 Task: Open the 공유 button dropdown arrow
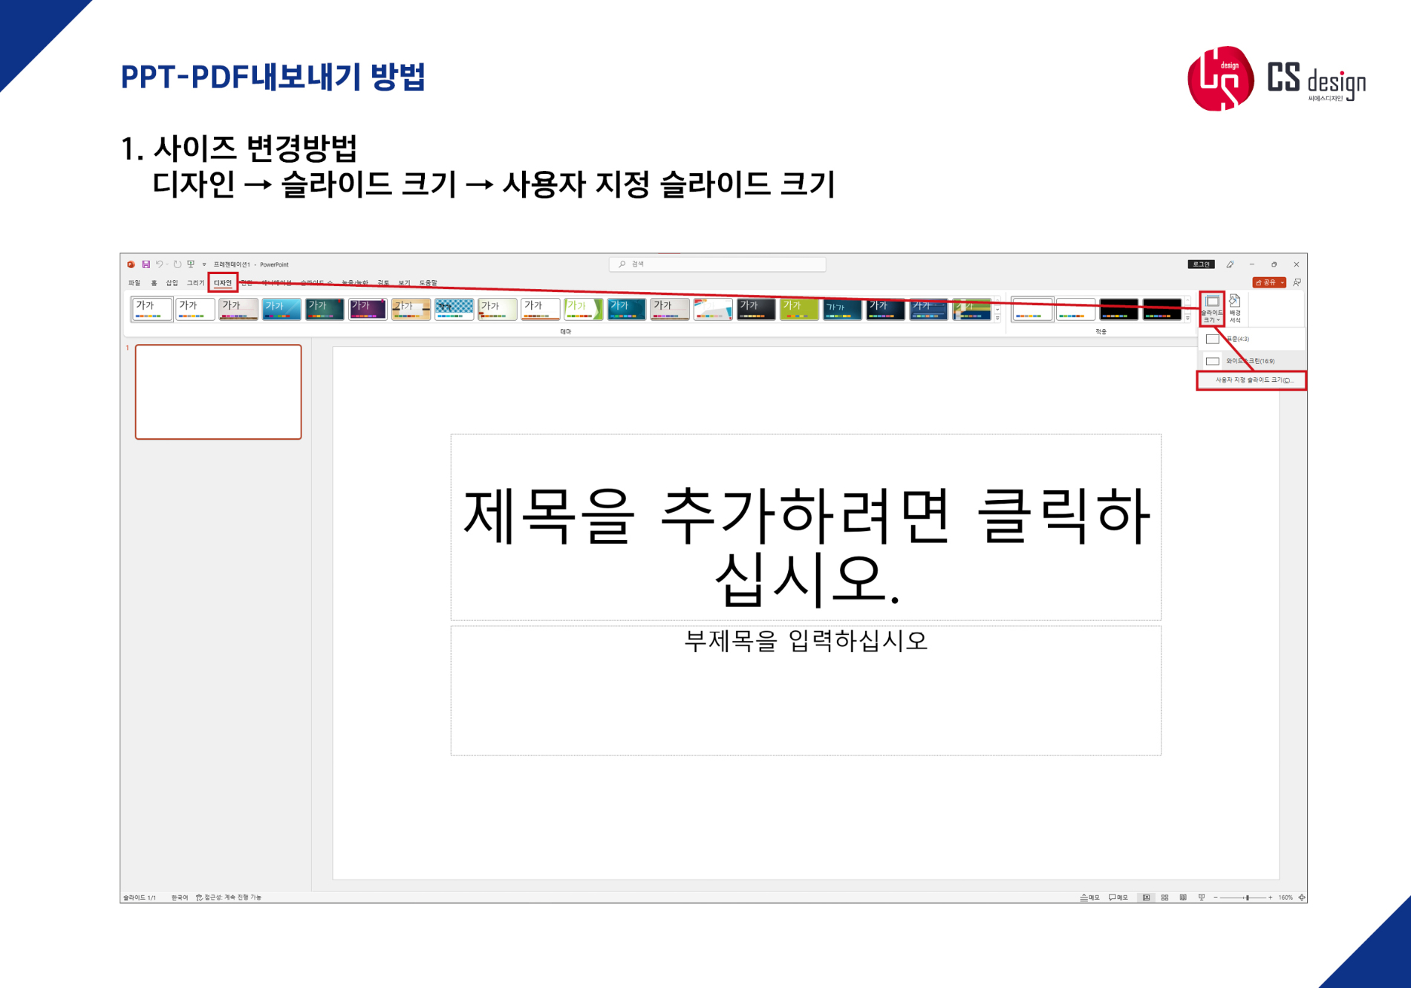1283,282
